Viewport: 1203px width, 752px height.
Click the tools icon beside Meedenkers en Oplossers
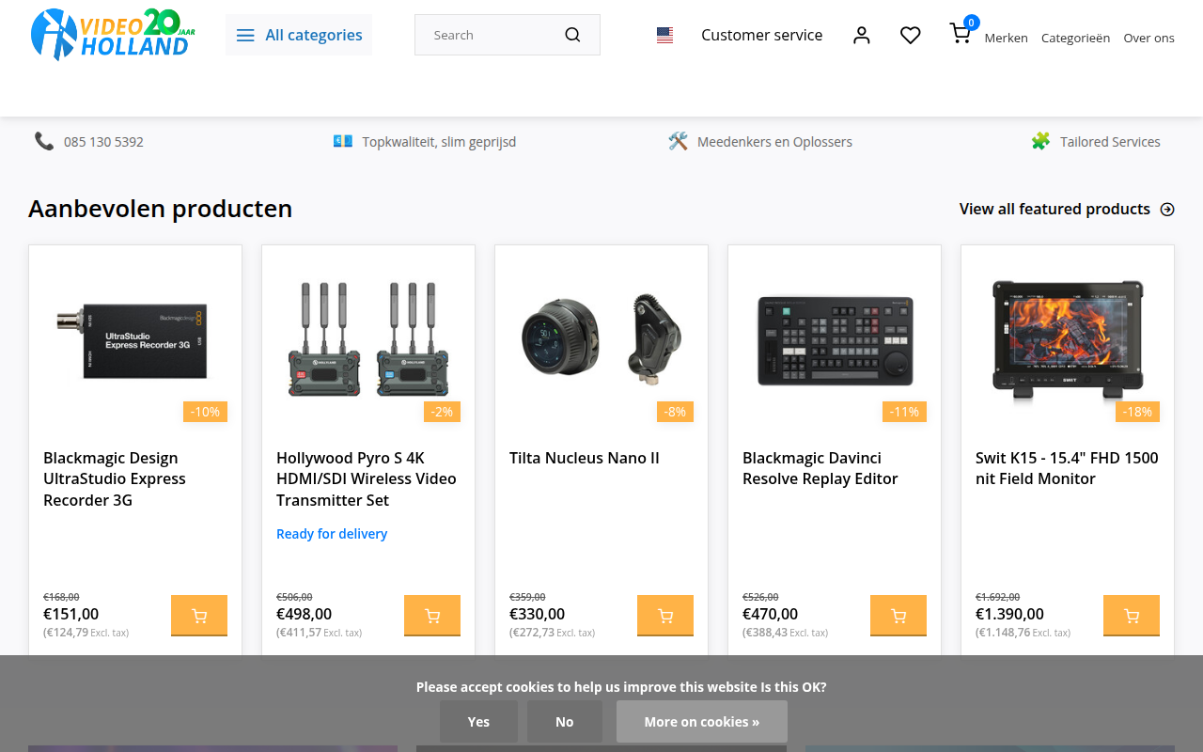click(x=678, y=141)
